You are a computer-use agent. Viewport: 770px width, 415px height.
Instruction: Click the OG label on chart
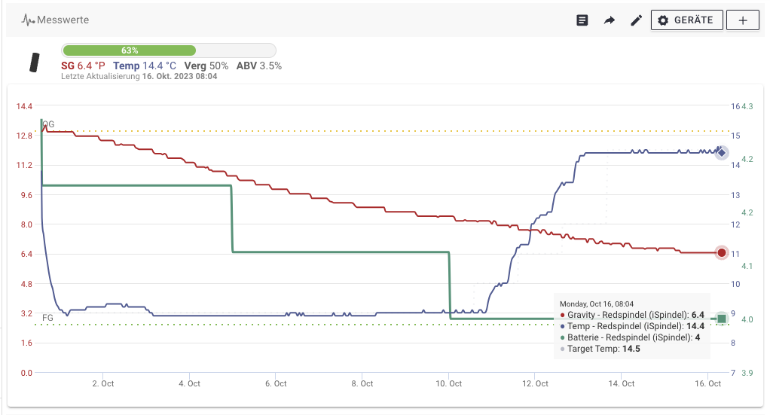click(48, 124)
